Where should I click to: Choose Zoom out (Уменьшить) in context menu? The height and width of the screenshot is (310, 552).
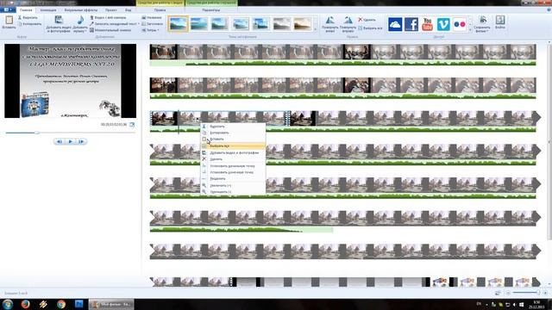point(233,192)
